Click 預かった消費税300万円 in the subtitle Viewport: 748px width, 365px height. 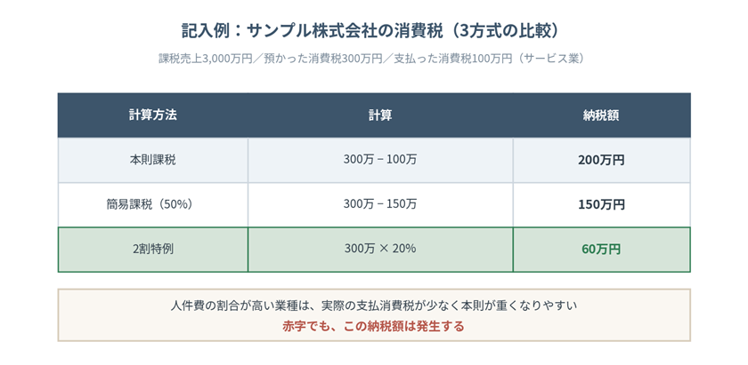[x=323, y=59]
